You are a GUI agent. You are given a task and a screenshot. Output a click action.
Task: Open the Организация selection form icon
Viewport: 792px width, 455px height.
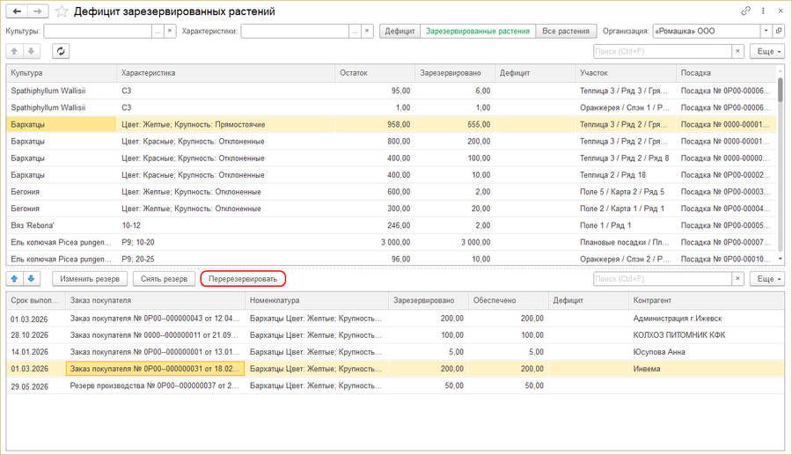pos(778,31)
